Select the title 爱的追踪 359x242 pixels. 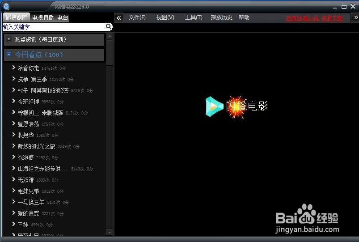(x=29, y=213)
